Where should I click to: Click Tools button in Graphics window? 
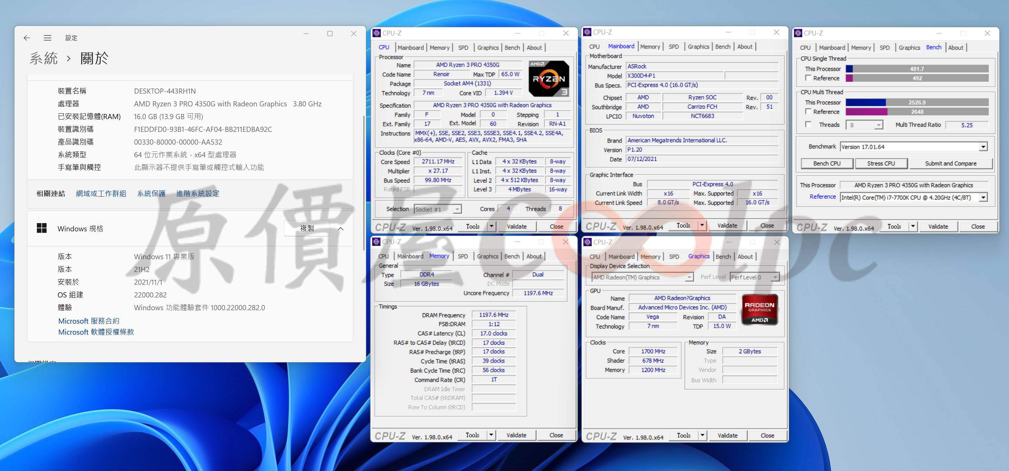[683, 436]
